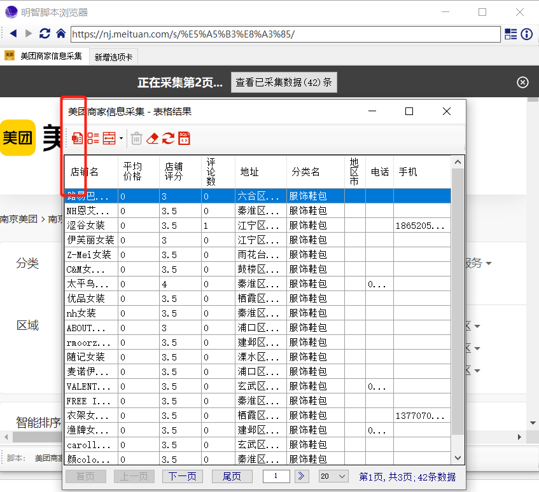Refresh the table results with red arrows icon
Image resolution: width=539 pixels, height=492 pixels.
(x=168, y=139)
